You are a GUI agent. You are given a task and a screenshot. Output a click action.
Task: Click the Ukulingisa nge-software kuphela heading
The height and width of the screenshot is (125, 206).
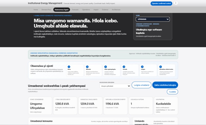149,31
